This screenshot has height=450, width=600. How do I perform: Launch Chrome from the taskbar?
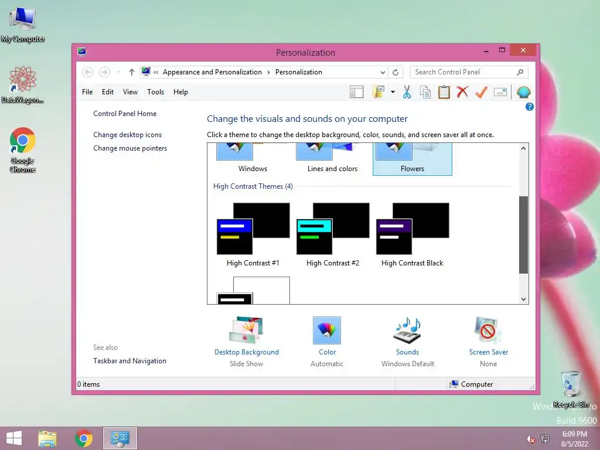pos(84,438)
